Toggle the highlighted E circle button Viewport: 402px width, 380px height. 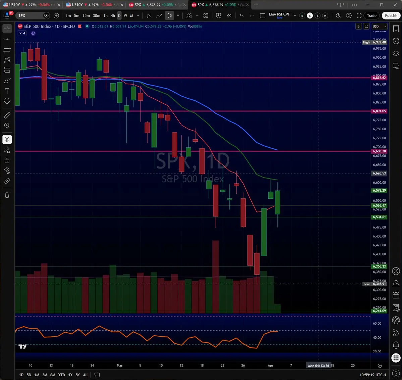tap(310, 16)
